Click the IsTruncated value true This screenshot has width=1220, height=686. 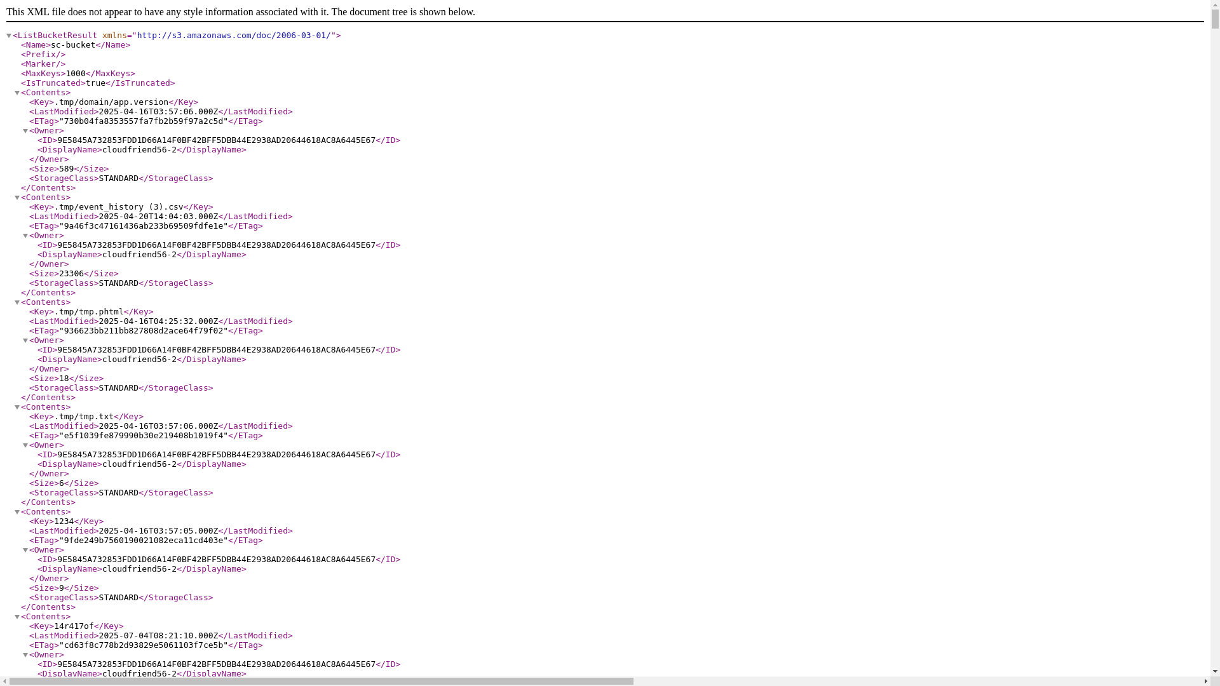pyautogui.click(x=95, y=83)
